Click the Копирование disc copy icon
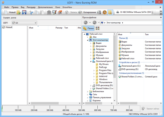Image resolution: width=164 pixels, height=117 pixels. pos(80,12)
